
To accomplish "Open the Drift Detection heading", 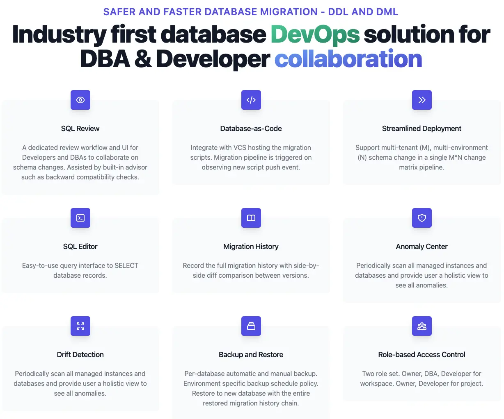I will point(80,355).
